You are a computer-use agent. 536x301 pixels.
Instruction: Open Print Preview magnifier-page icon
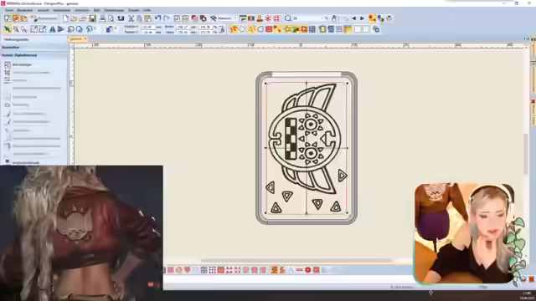pyautogui.click(x=111, y=18)
